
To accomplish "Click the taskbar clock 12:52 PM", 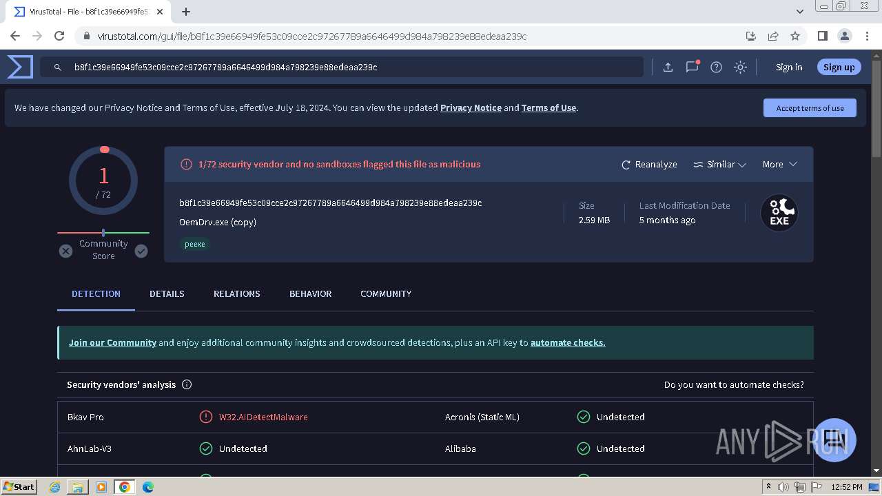I will click(x=847, y=487).
